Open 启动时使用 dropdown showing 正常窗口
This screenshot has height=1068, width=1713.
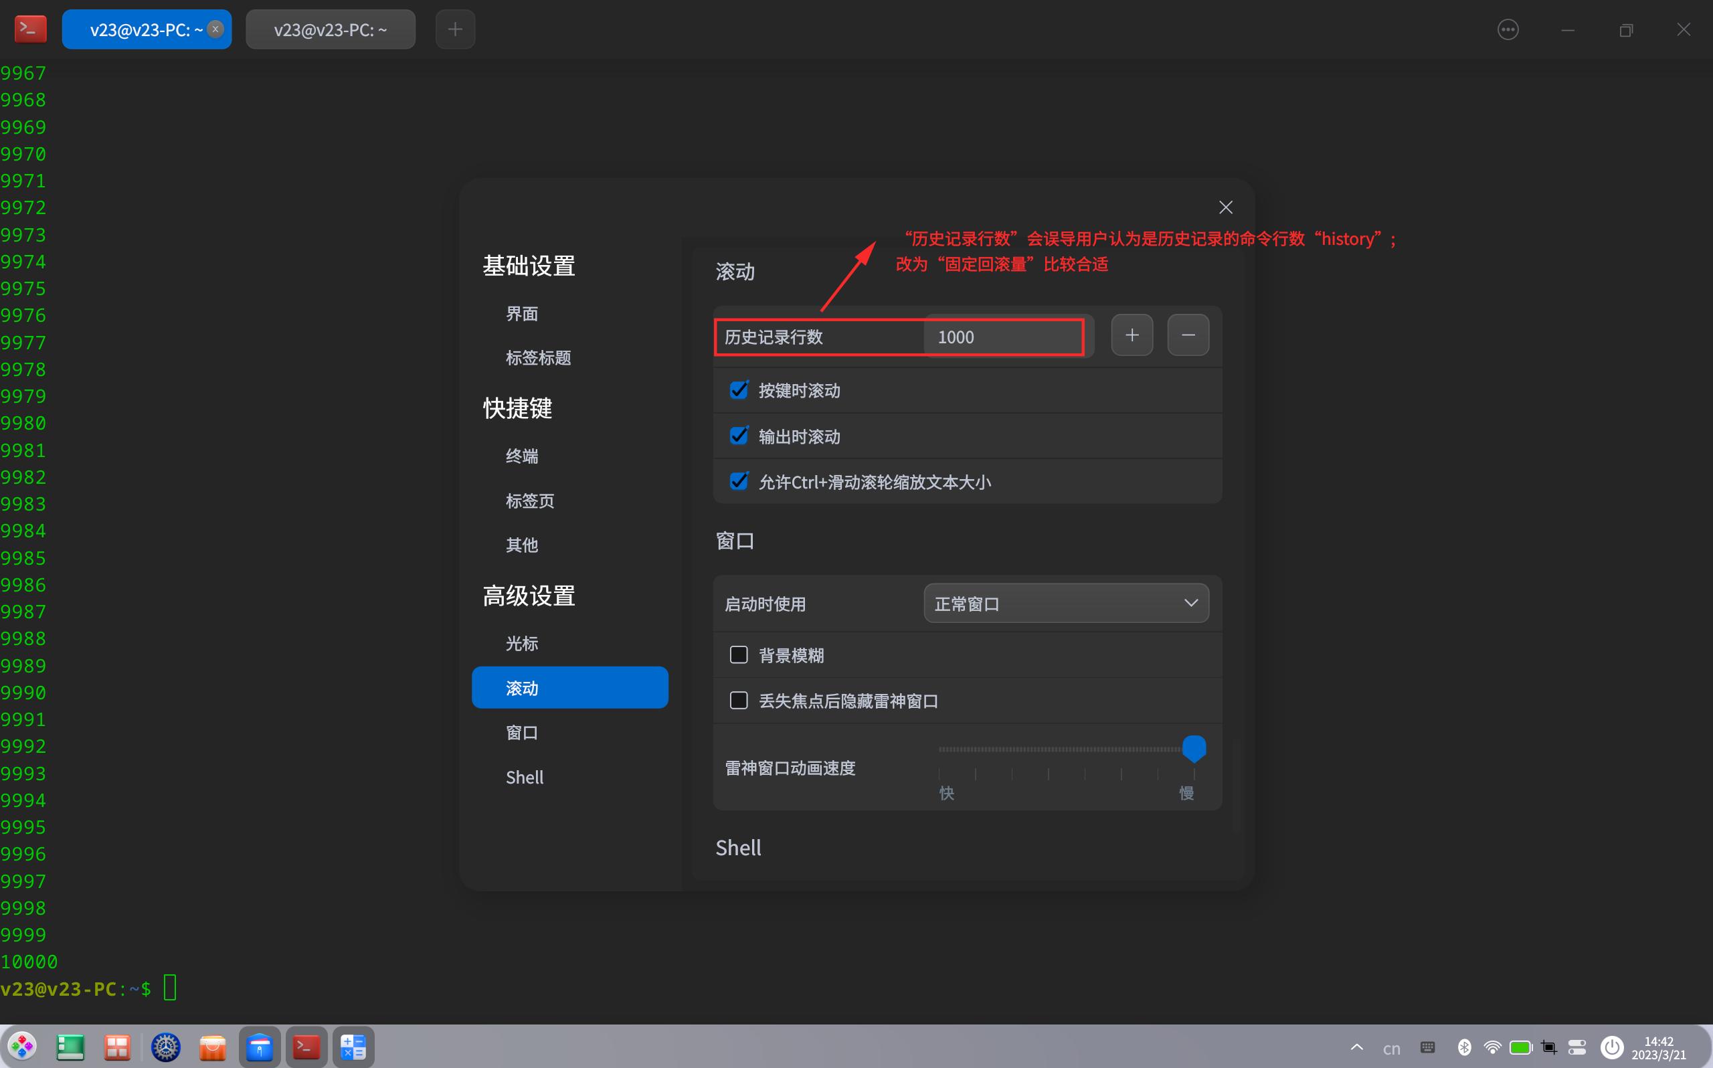click(x=1066, y=602)
